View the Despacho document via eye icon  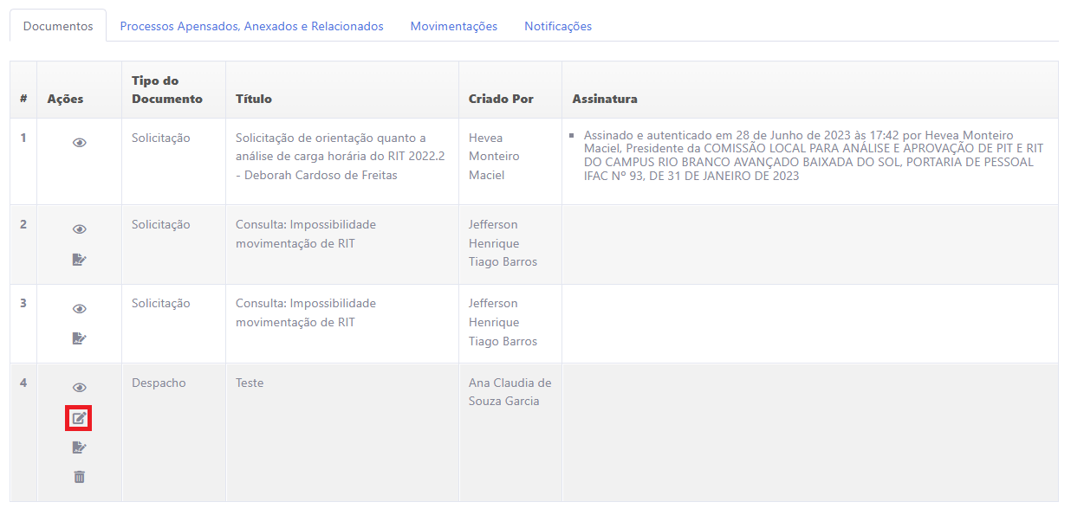pyautogui.click(x=79, y=388)
